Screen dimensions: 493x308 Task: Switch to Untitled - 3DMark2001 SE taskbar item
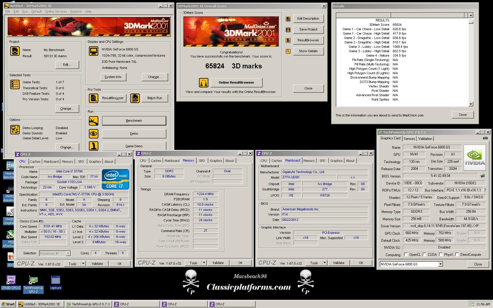[41, 304]
